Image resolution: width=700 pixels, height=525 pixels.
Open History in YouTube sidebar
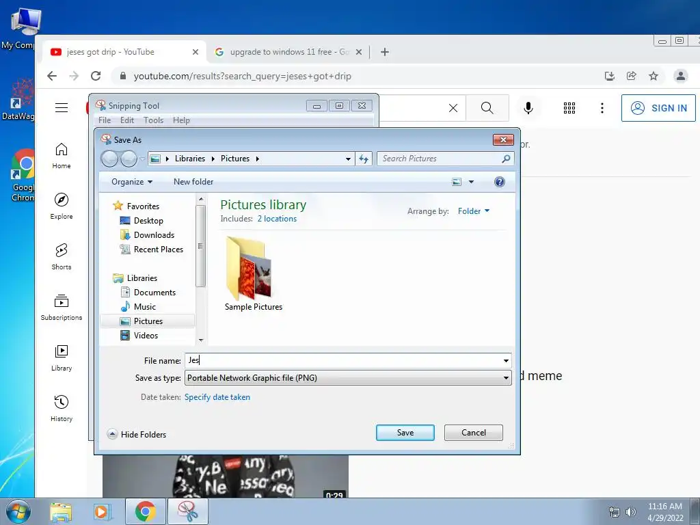point(61,408)
